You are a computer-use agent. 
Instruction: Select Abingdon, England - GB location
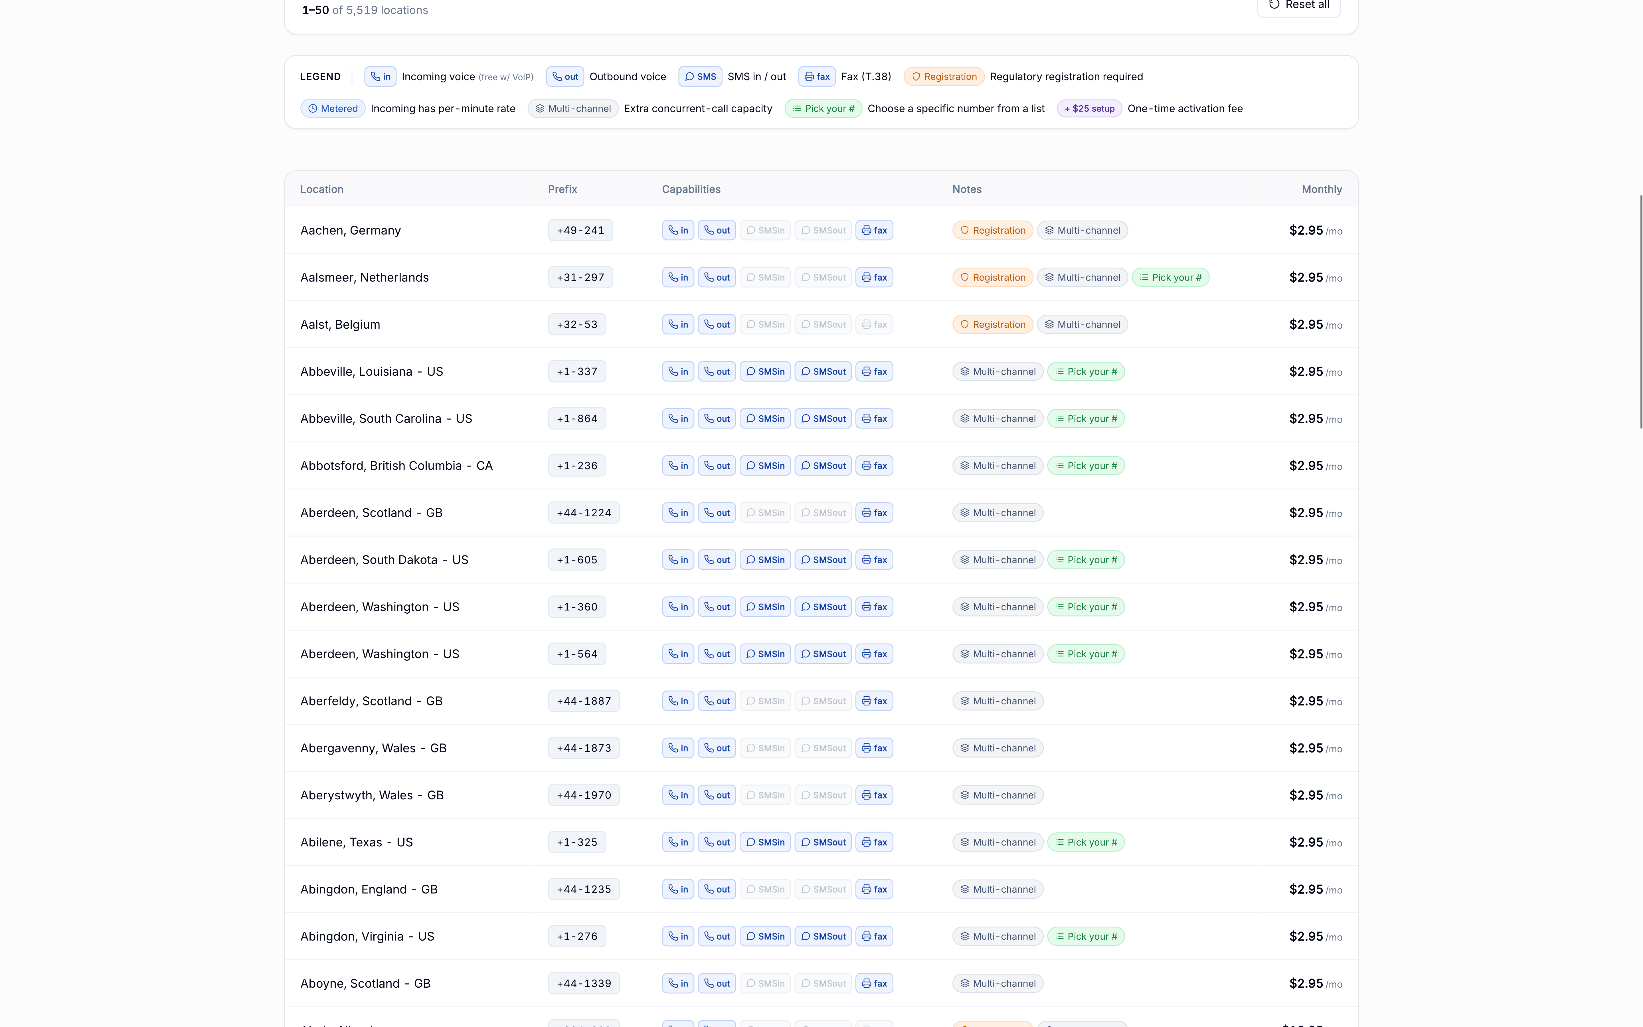[369, 890]
